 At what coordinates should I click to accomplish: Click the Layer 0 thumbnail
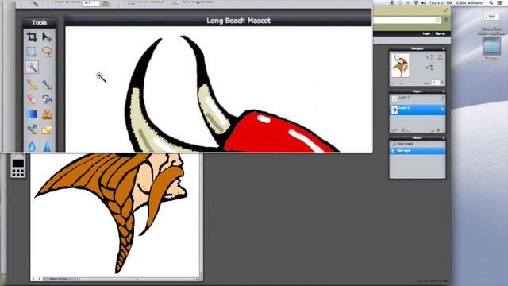coord(394,110)
